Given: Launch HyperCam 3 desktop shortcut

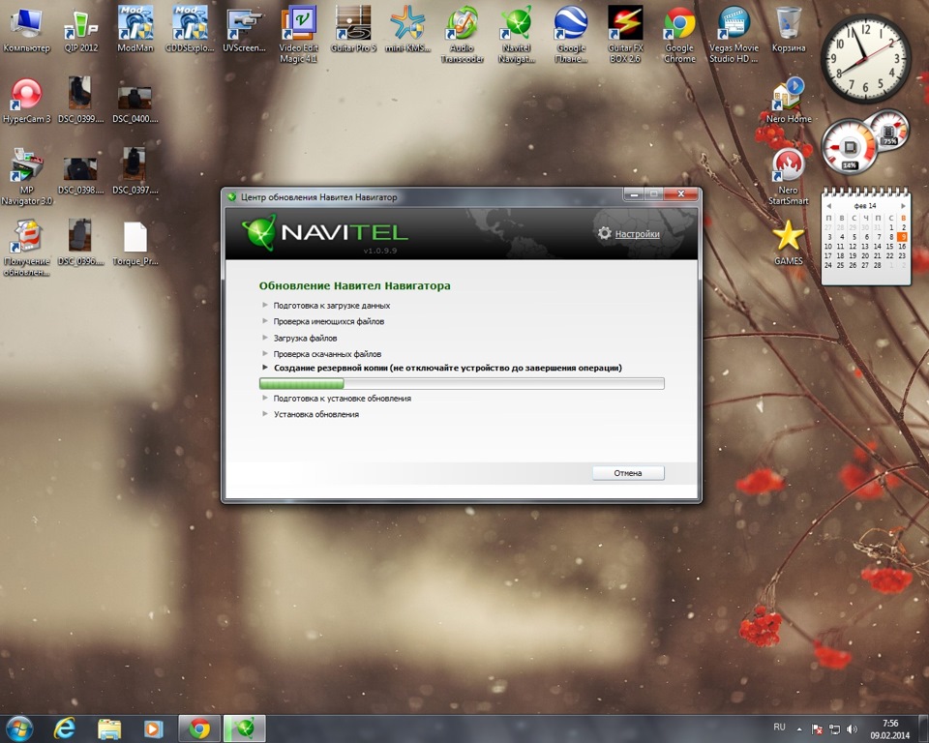Looking at the screenshot, I should pos(27,102).
